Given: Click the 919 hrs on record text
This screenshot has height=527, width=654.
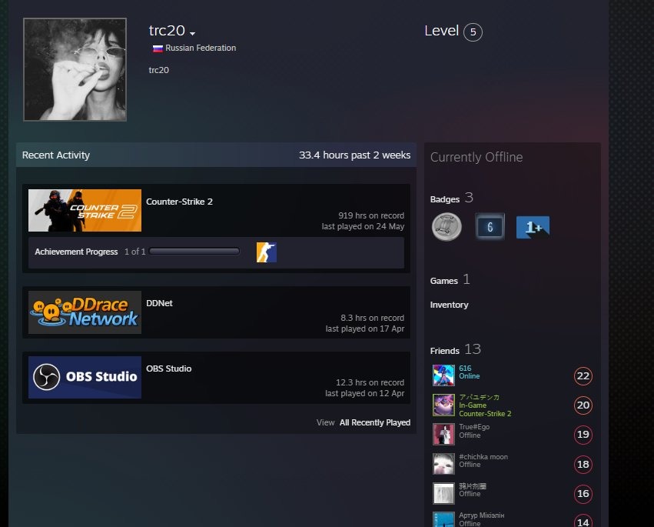Looking at the screenshot, I should (x=371, y=215).
